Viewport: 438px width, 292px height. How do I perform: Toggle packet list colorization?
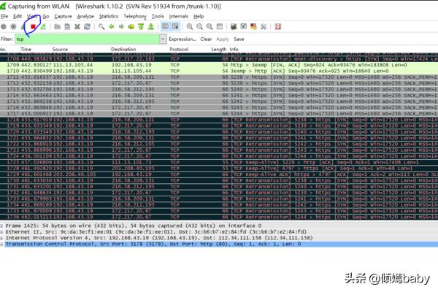pyautogui.click(x=166, y=27)
